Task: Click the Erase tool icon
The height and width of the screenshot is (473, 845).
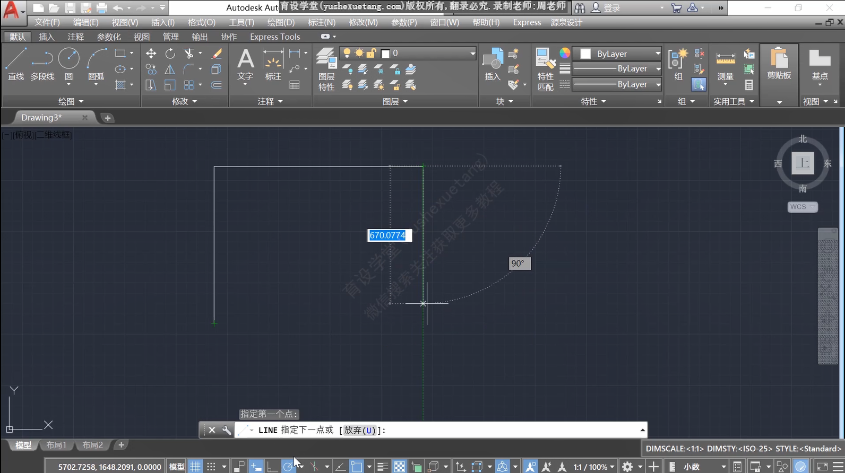Action: (217, 54)
